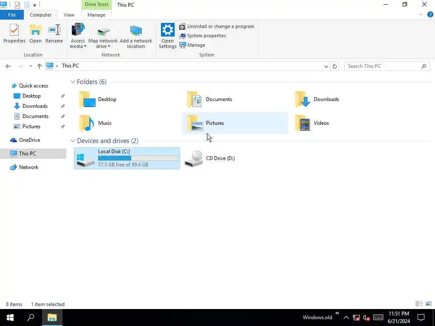The image size is (435, 326).
Task: Collapse the Devices and drives group
Action: pyautogui.click(x=73, y=141)
